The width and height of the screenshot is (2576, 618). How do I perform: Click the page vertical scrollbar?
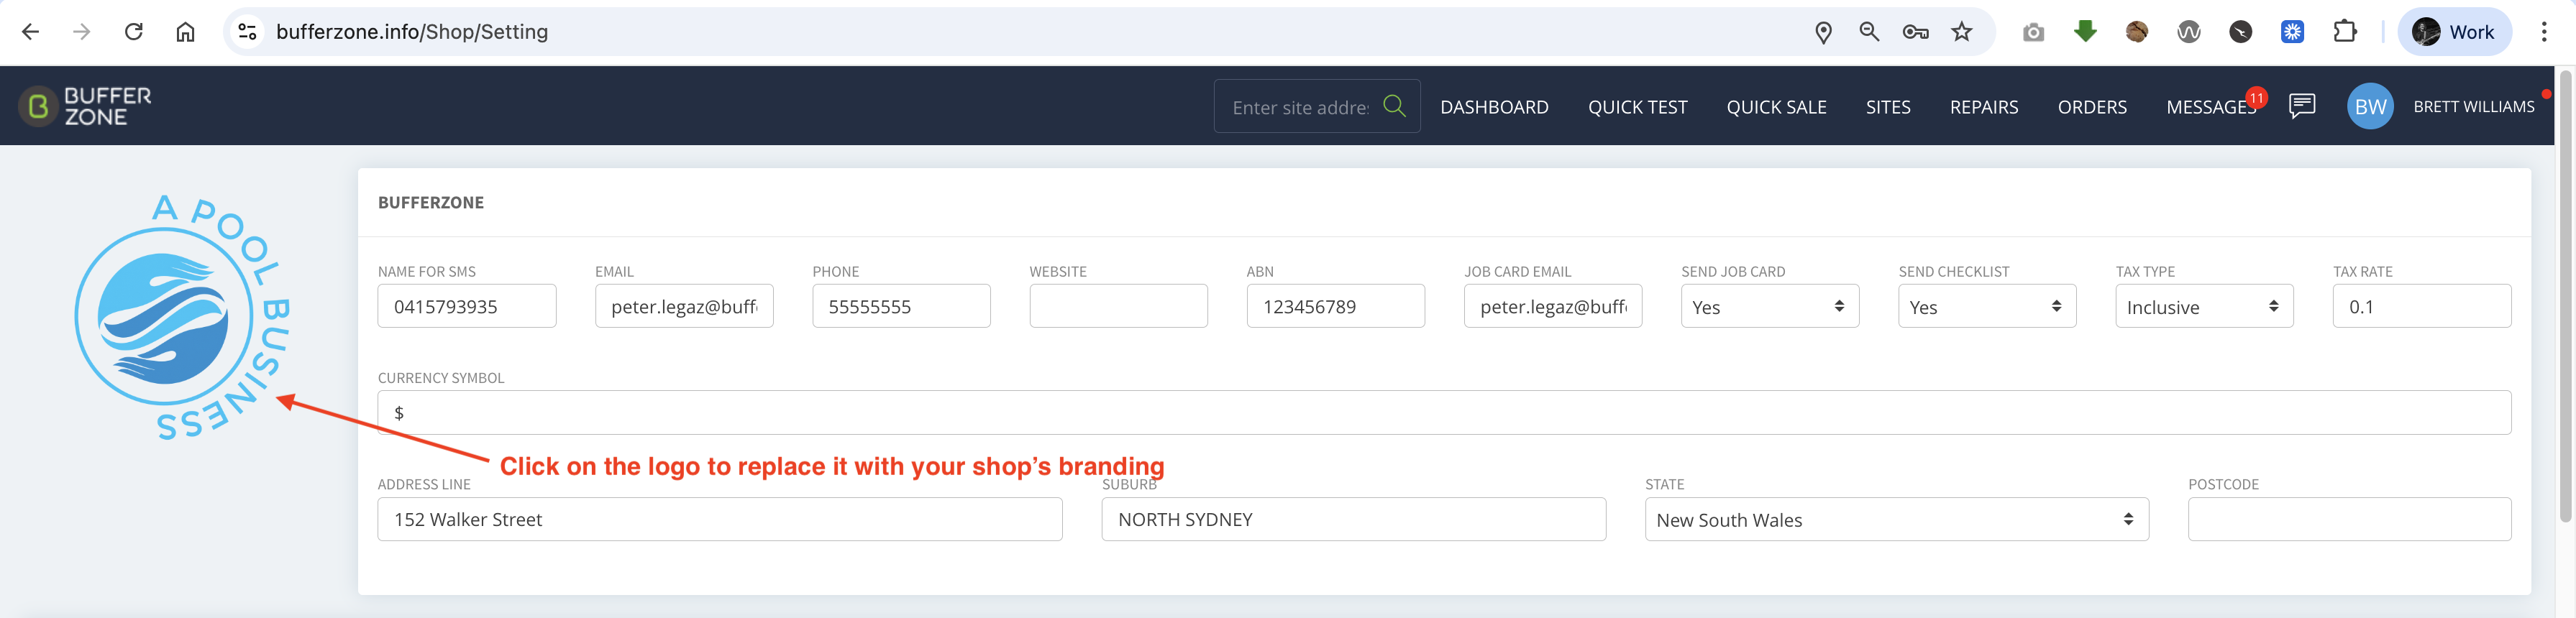click(2565, 295)
